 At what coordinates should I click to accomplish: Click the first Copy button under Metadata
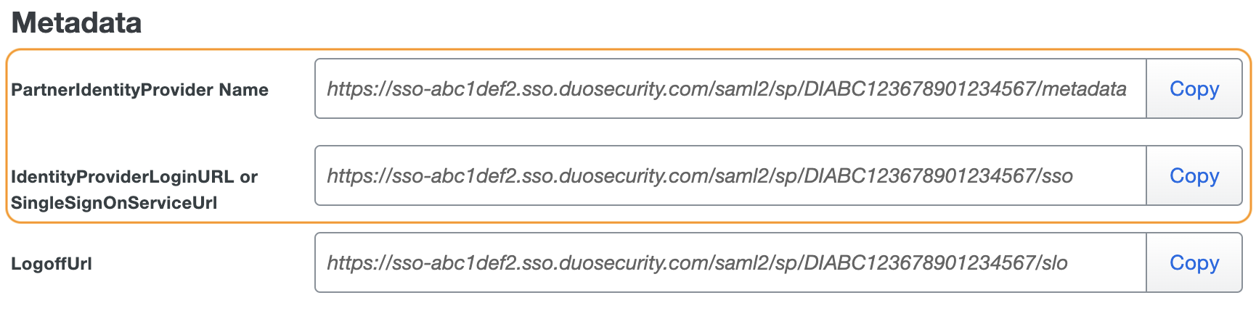[x=1194, y=88]
